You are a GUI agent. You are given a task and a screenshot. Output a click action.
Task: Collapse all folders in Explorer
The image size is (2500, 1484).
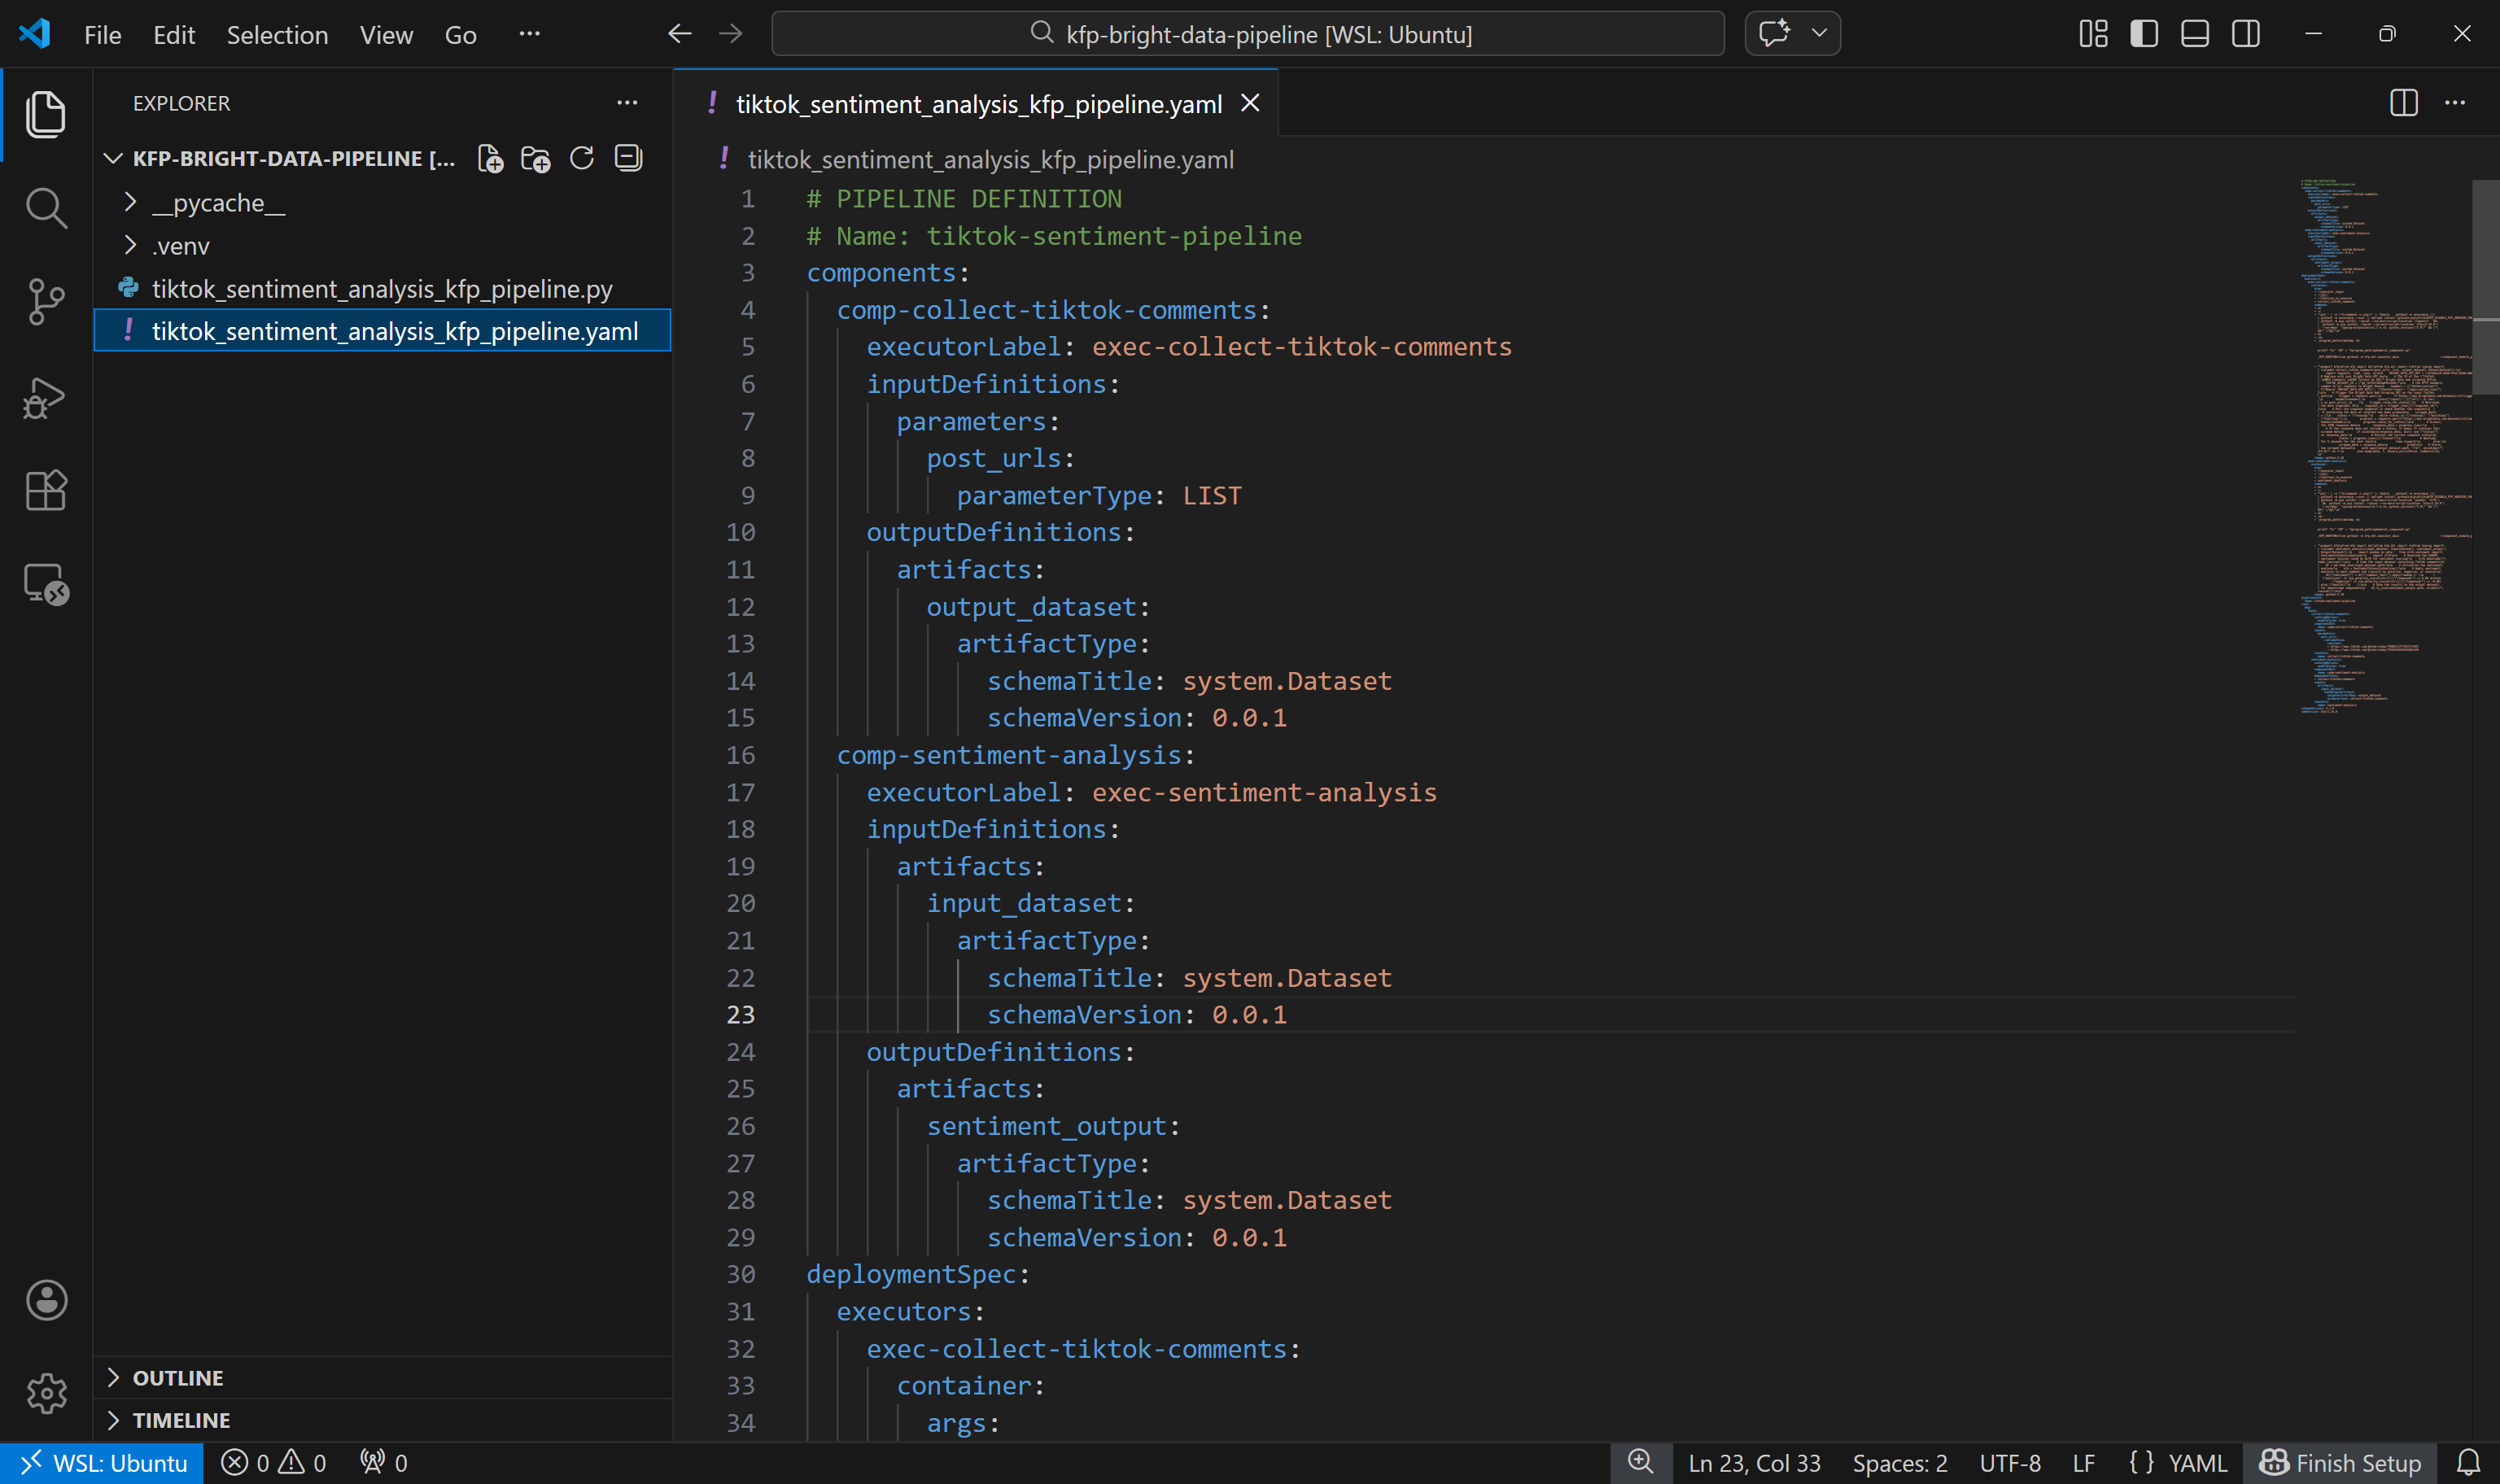tap(628, 157)
